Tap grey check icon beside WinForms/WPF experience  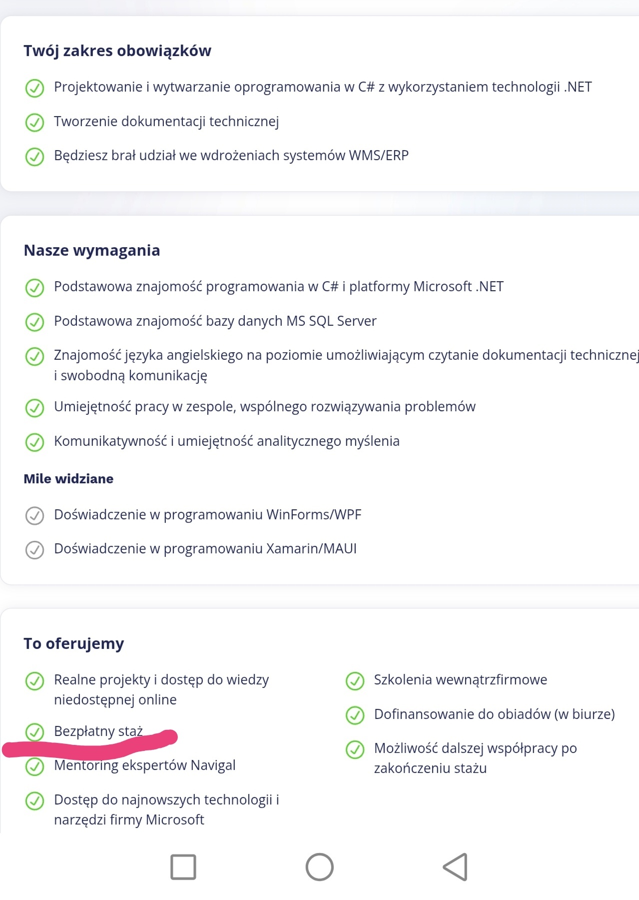coord(34,515)
